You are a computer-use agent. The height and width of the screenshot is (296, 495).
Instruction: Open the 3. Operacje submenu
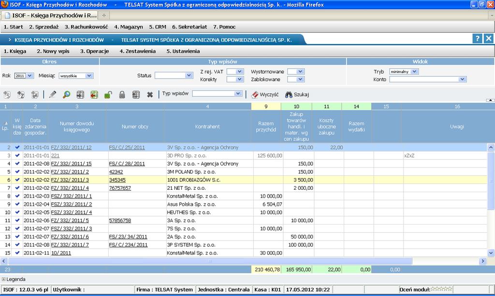click(94, 51)
